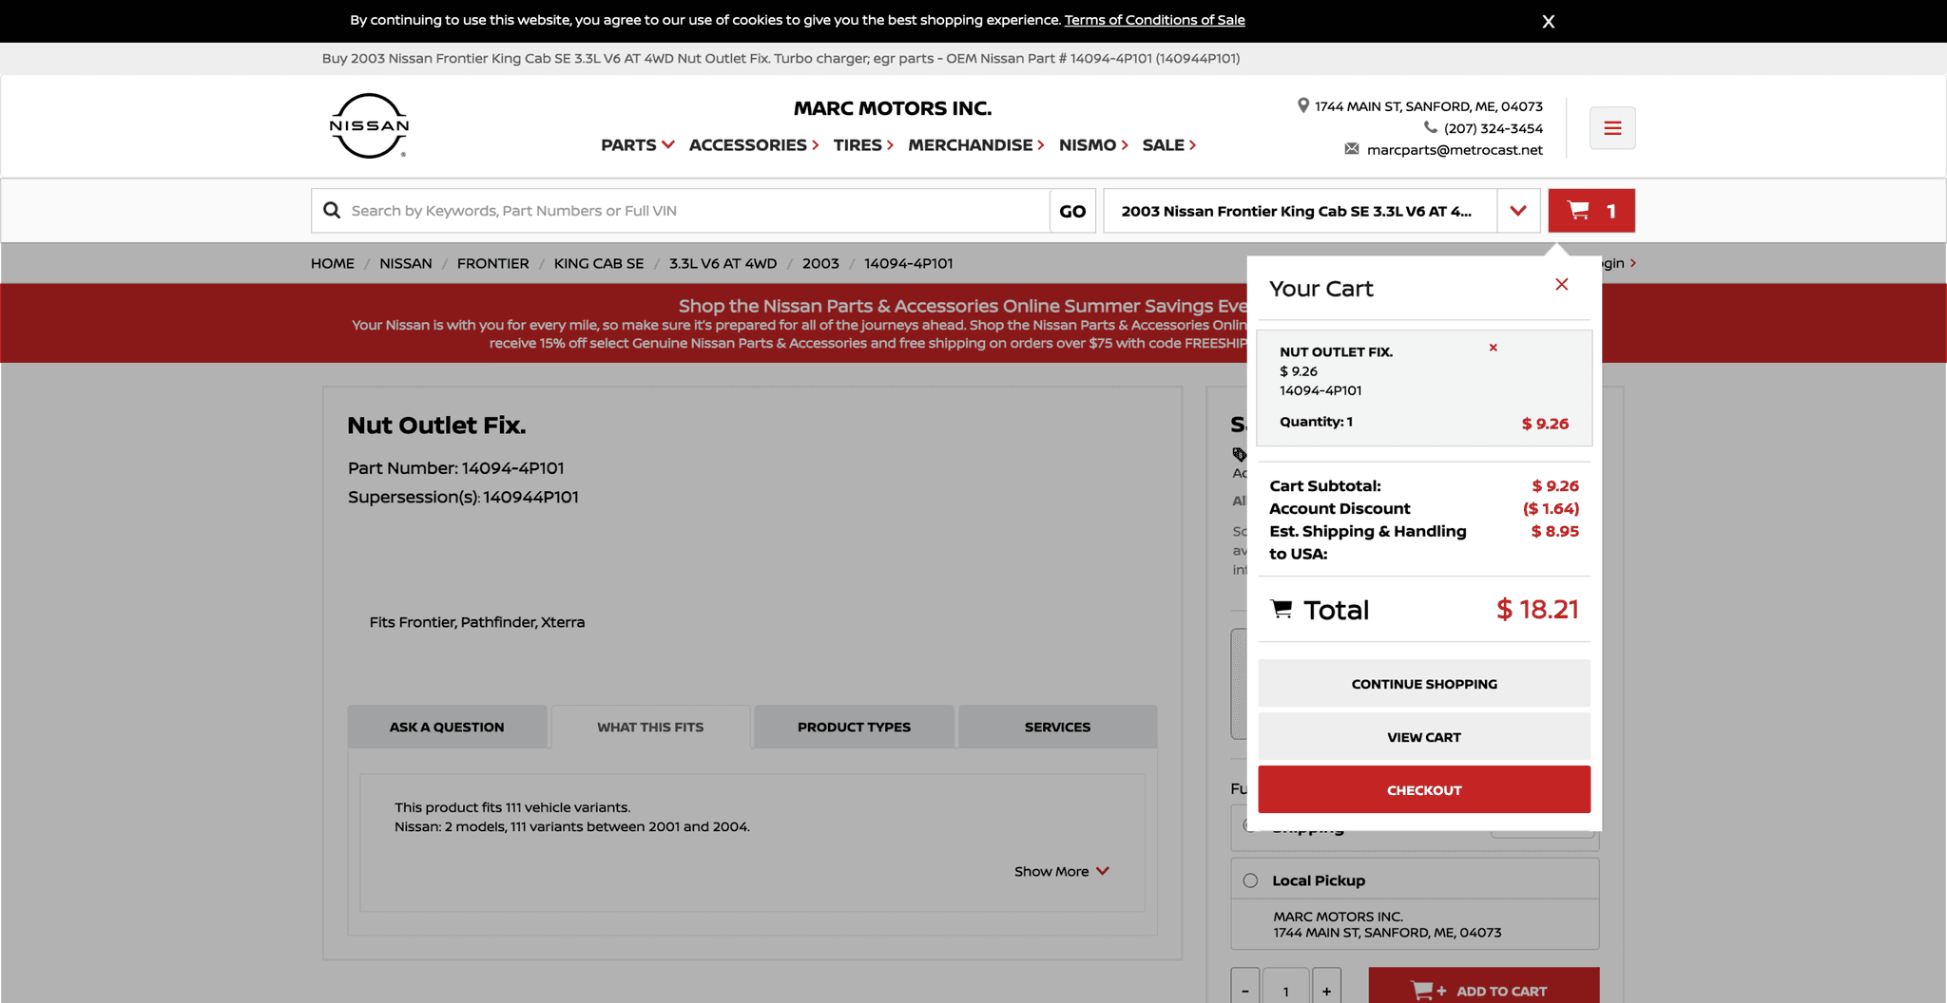Image resolution: width=1947 pixels, height=1003 pixels.
Task: Click the Nissan logo
Action: (x=369, y=125)
